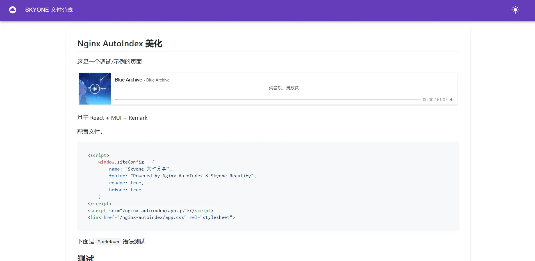Click the Nginx AutoIndex 美化 heading
535x261 pixels.
pyautogui.click(x=120, y=44)
